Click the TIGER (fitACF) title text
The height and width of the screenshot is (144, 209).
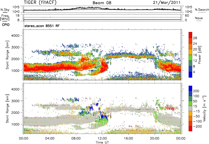pyautogui.click(x=40, y=2)
